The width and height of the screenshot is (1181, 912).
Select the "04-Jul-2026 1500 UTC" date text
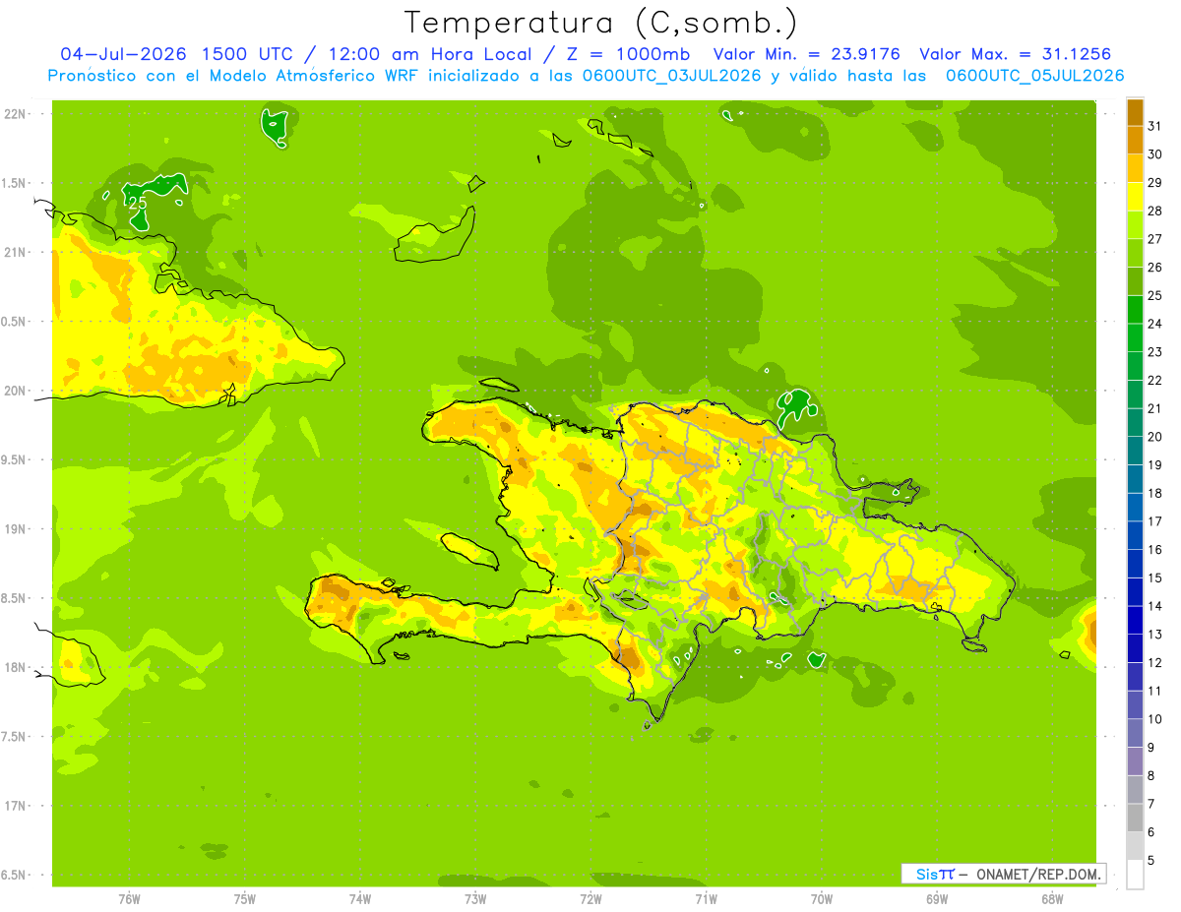click(176, 54)
